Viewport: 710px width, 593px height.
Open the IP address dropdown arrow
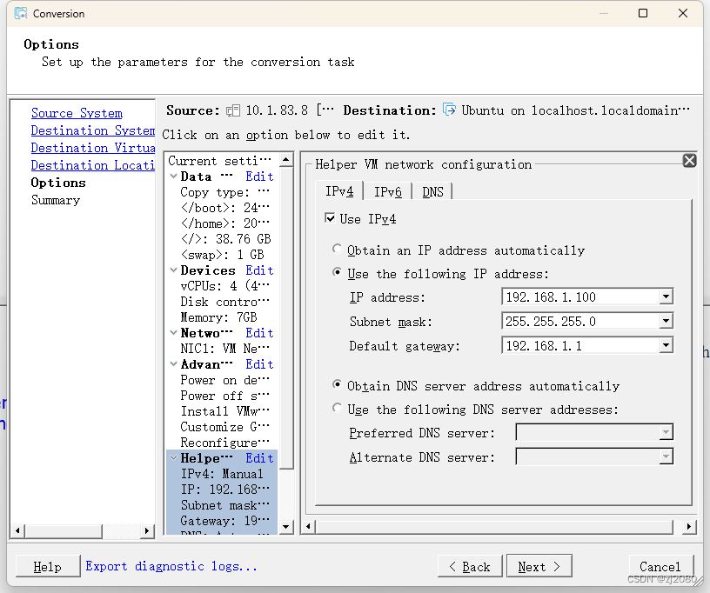point(666,296)
